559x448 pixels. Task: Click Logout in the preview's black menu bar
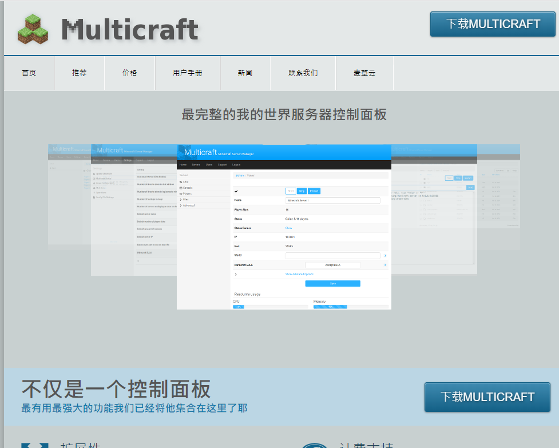click(x=236, y=165)
